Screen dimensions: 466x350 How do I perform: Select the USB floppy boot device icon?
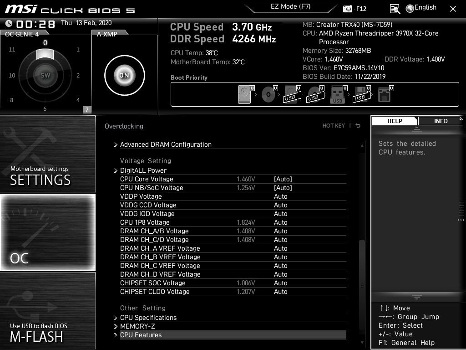362,94
